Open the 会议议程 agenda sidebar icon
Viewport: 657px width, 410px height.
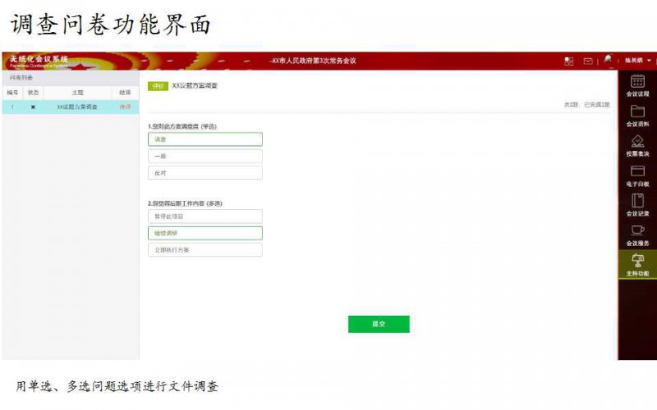tap(637, 85)
